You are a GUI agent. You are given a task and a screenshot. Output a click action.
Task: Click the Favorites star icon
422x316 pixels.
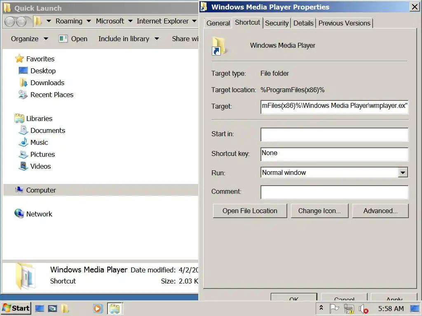point(19,58)
